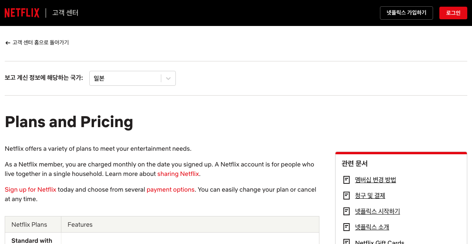Click document icon next to 넷플릭스 소개
Image resolution: width=472 pixels, height=244 pixels.
(x=347, y=227)
